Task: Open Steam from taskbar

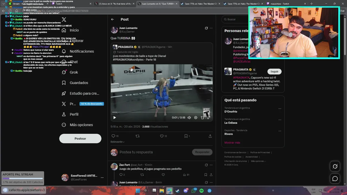Action: pos(177,191)
